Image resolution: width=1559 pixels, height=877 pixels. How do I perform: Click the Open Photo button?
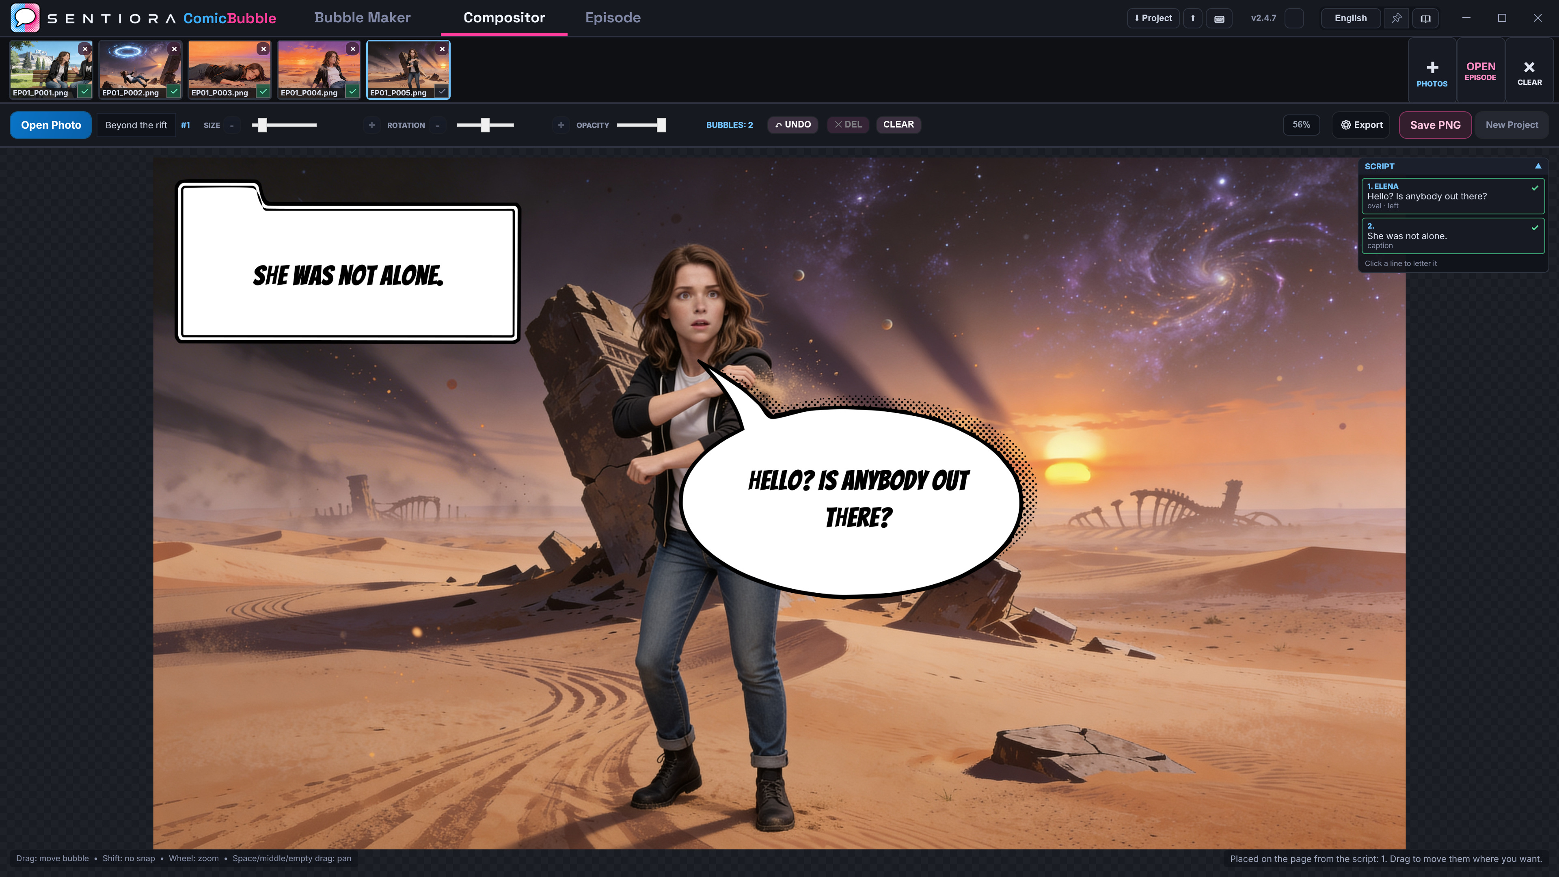click(x=51, y=125)
